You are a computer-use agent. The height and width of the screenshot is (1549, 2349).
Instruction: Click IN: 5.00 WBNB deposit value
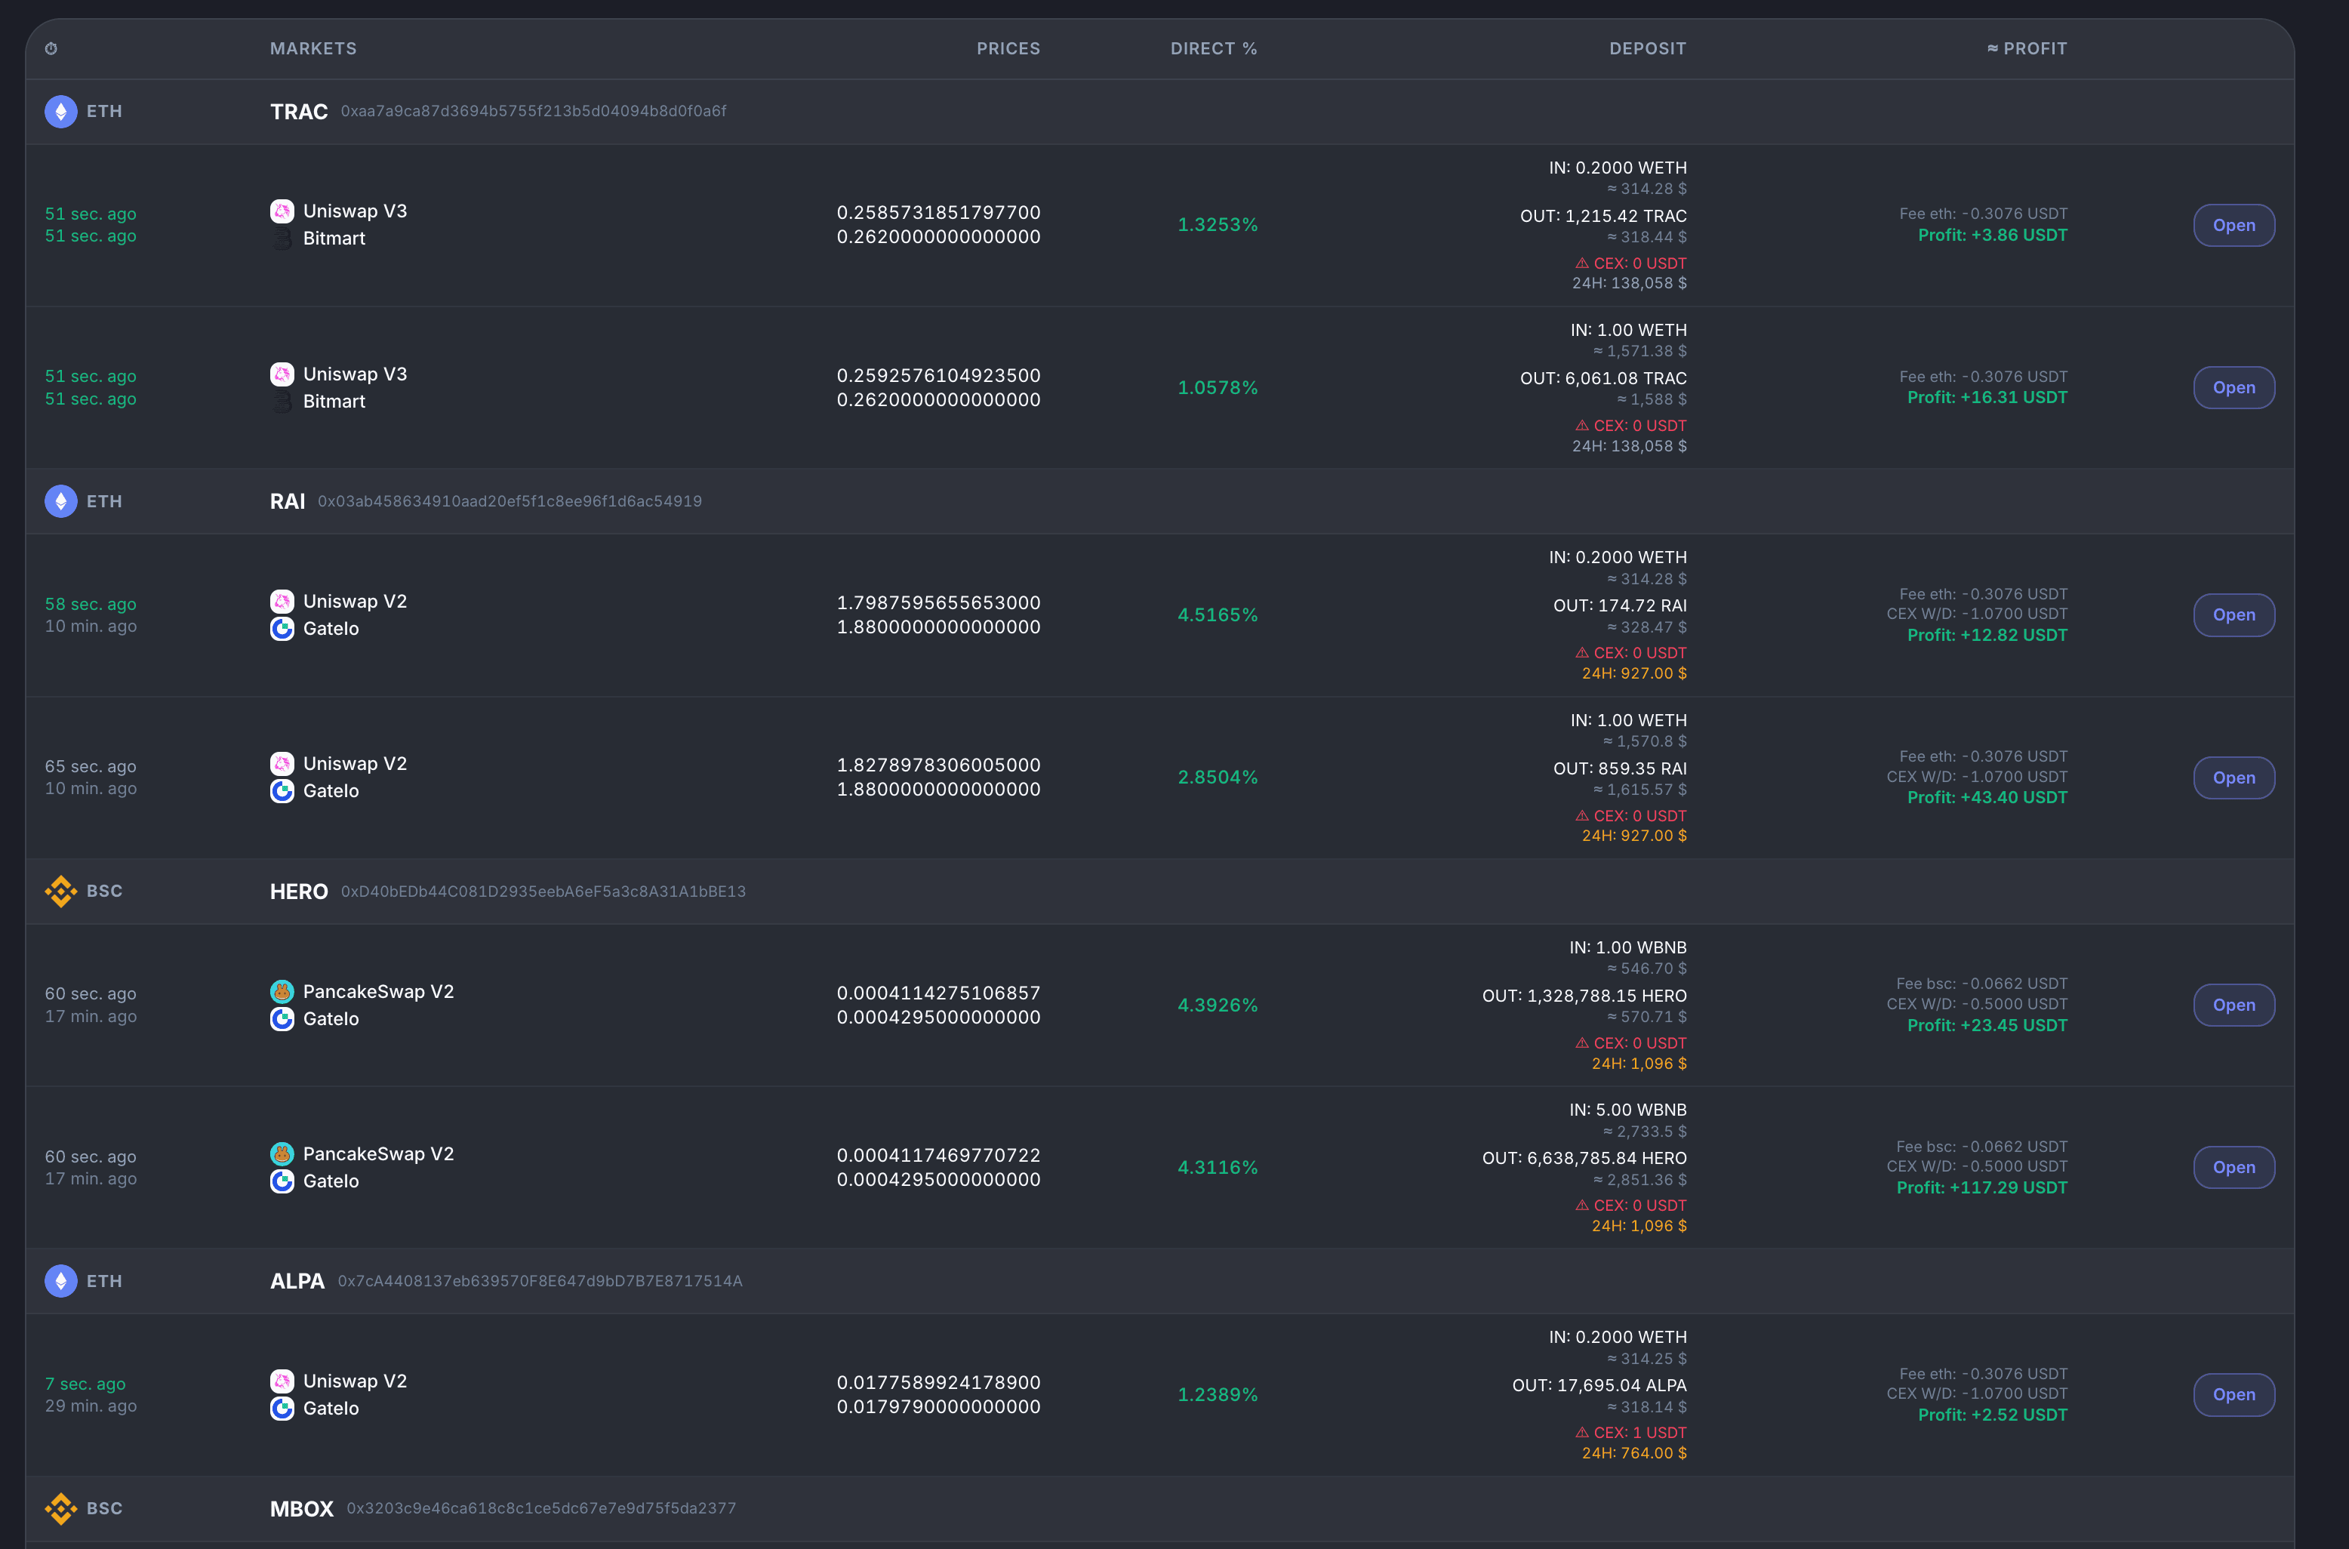1628,1110
